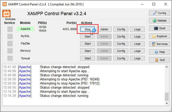Select the MySQL module label
Screen dimensions: 172x112
pos(25,36)
